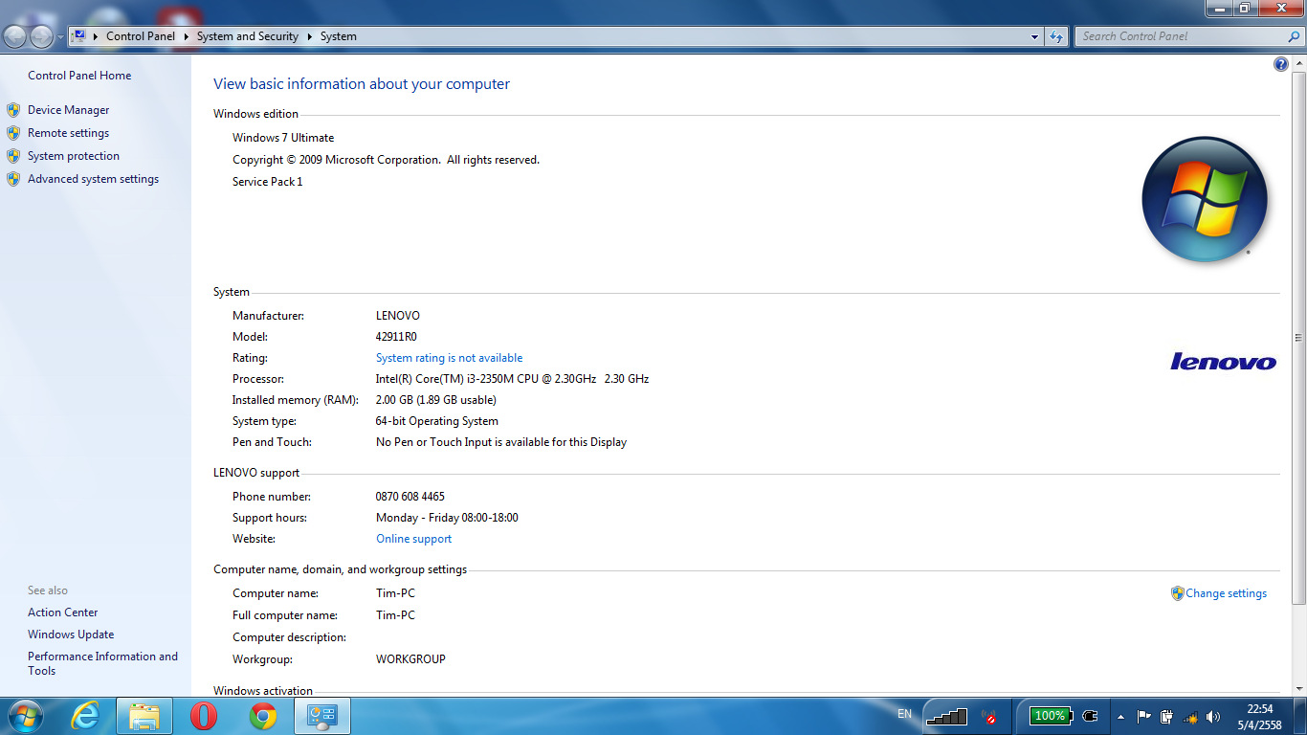Open the Online support website link
The height and width of the screenshot is (735, 1307).
tap(413, 539)
